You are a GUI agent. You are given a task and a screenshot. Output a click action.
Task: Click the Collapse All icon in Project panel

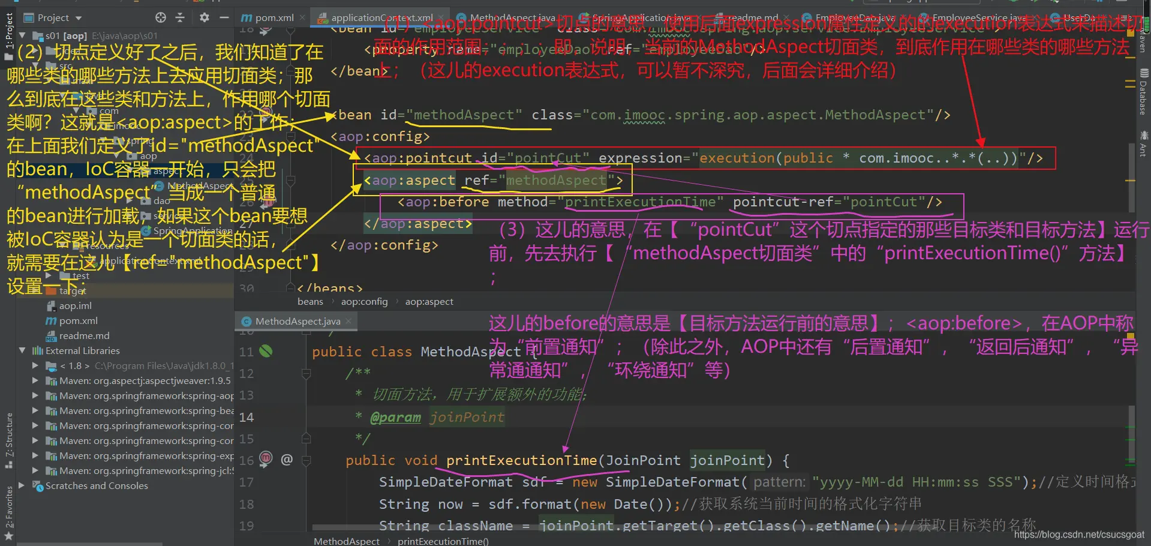click(x=180, y=17)
